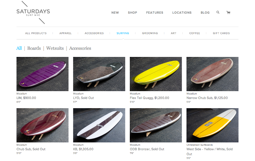Select the GIFT CARDS category
This screenshot has width=255, height=161.
coord(221,33)
